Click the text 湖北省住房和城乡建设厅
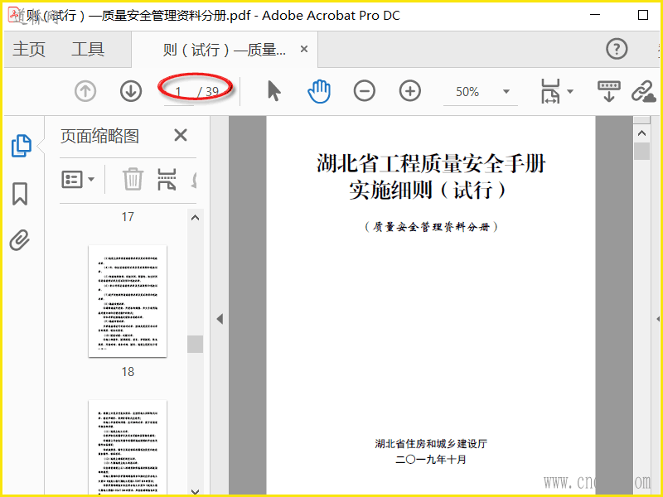 coord(431,444)
